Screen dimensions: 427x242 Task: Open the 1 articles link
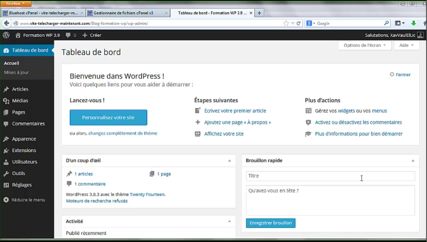coord(83,174)
